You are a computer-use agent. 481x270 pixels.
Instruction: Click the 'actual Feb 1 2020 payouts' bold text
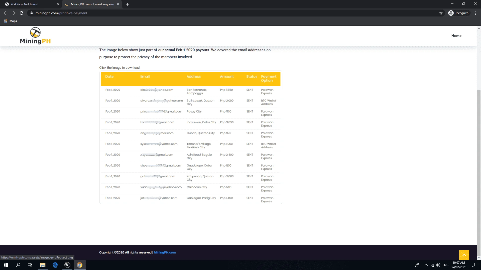click(187, 50)
